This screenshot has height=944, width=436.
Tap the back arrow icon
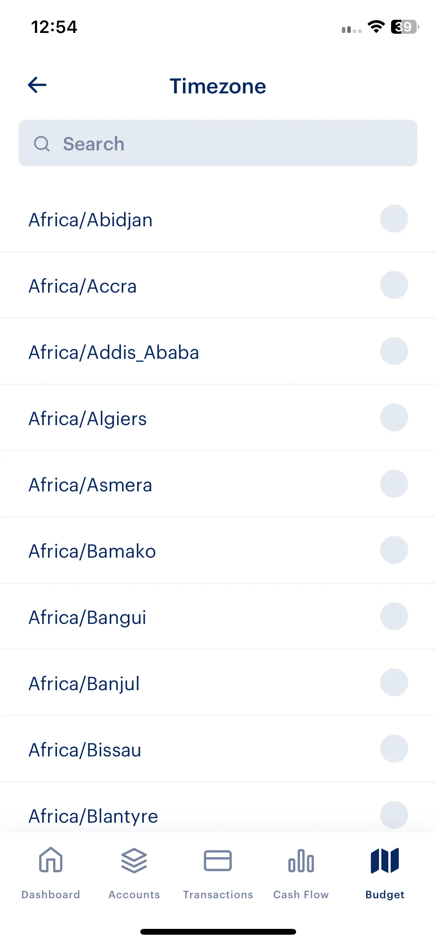(37, 85)
